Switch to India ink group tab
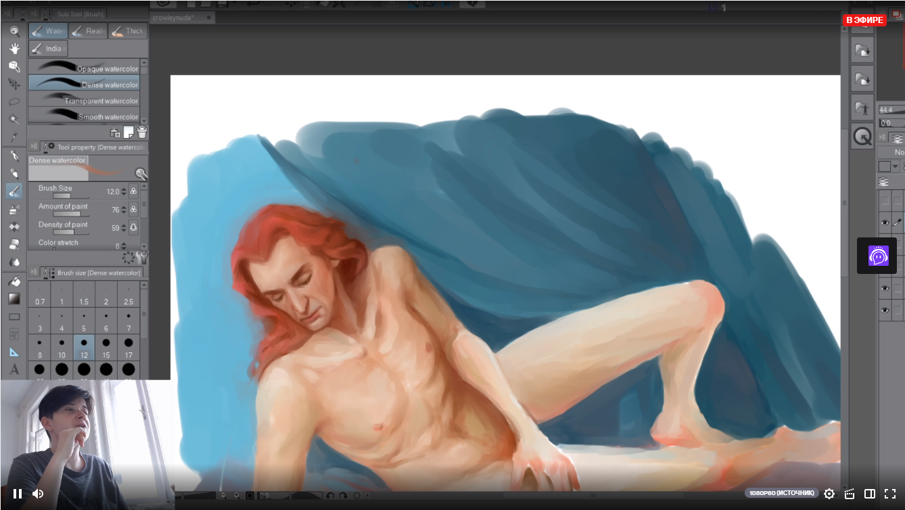The image size is (905, 510). click(47, 49)
